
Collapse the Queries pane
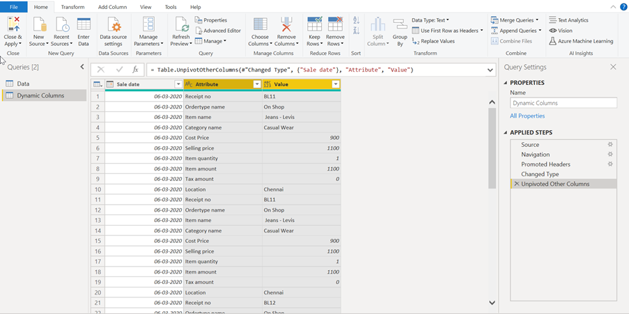pos(81,67)
